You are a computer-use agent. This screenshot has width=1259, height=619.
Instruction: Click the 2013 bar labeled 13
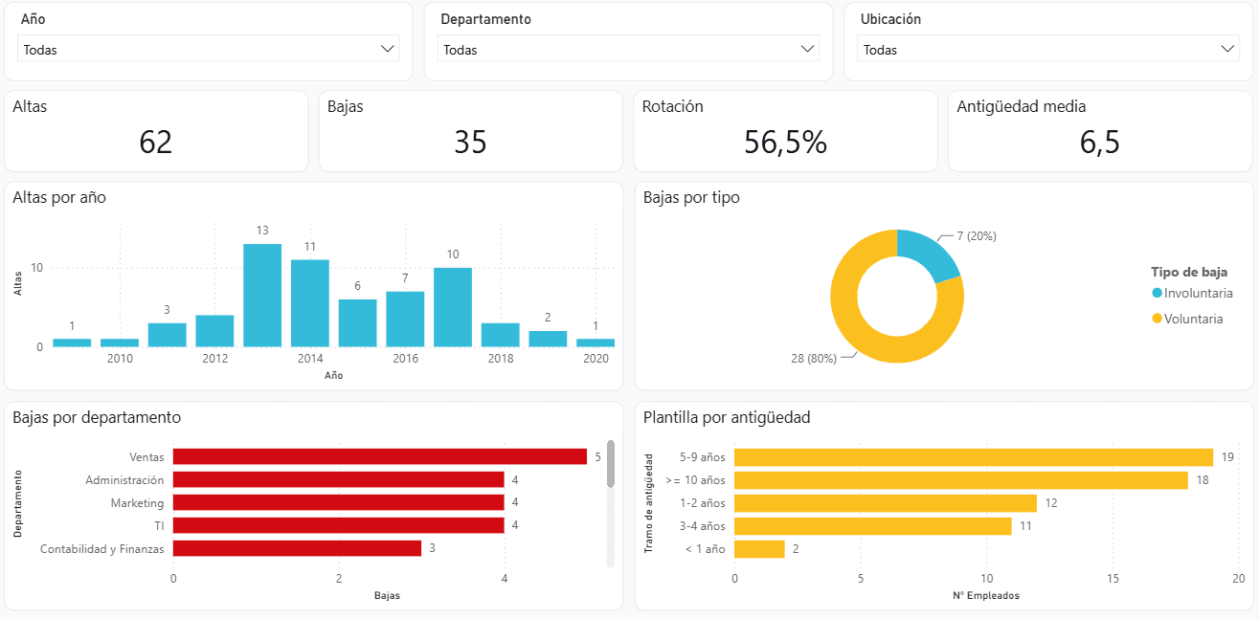[x=262, y=295]
